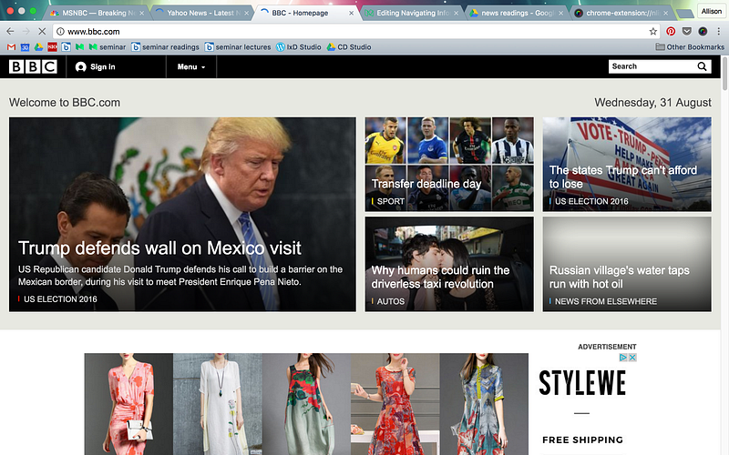Click the white dress in the ad

218,404
